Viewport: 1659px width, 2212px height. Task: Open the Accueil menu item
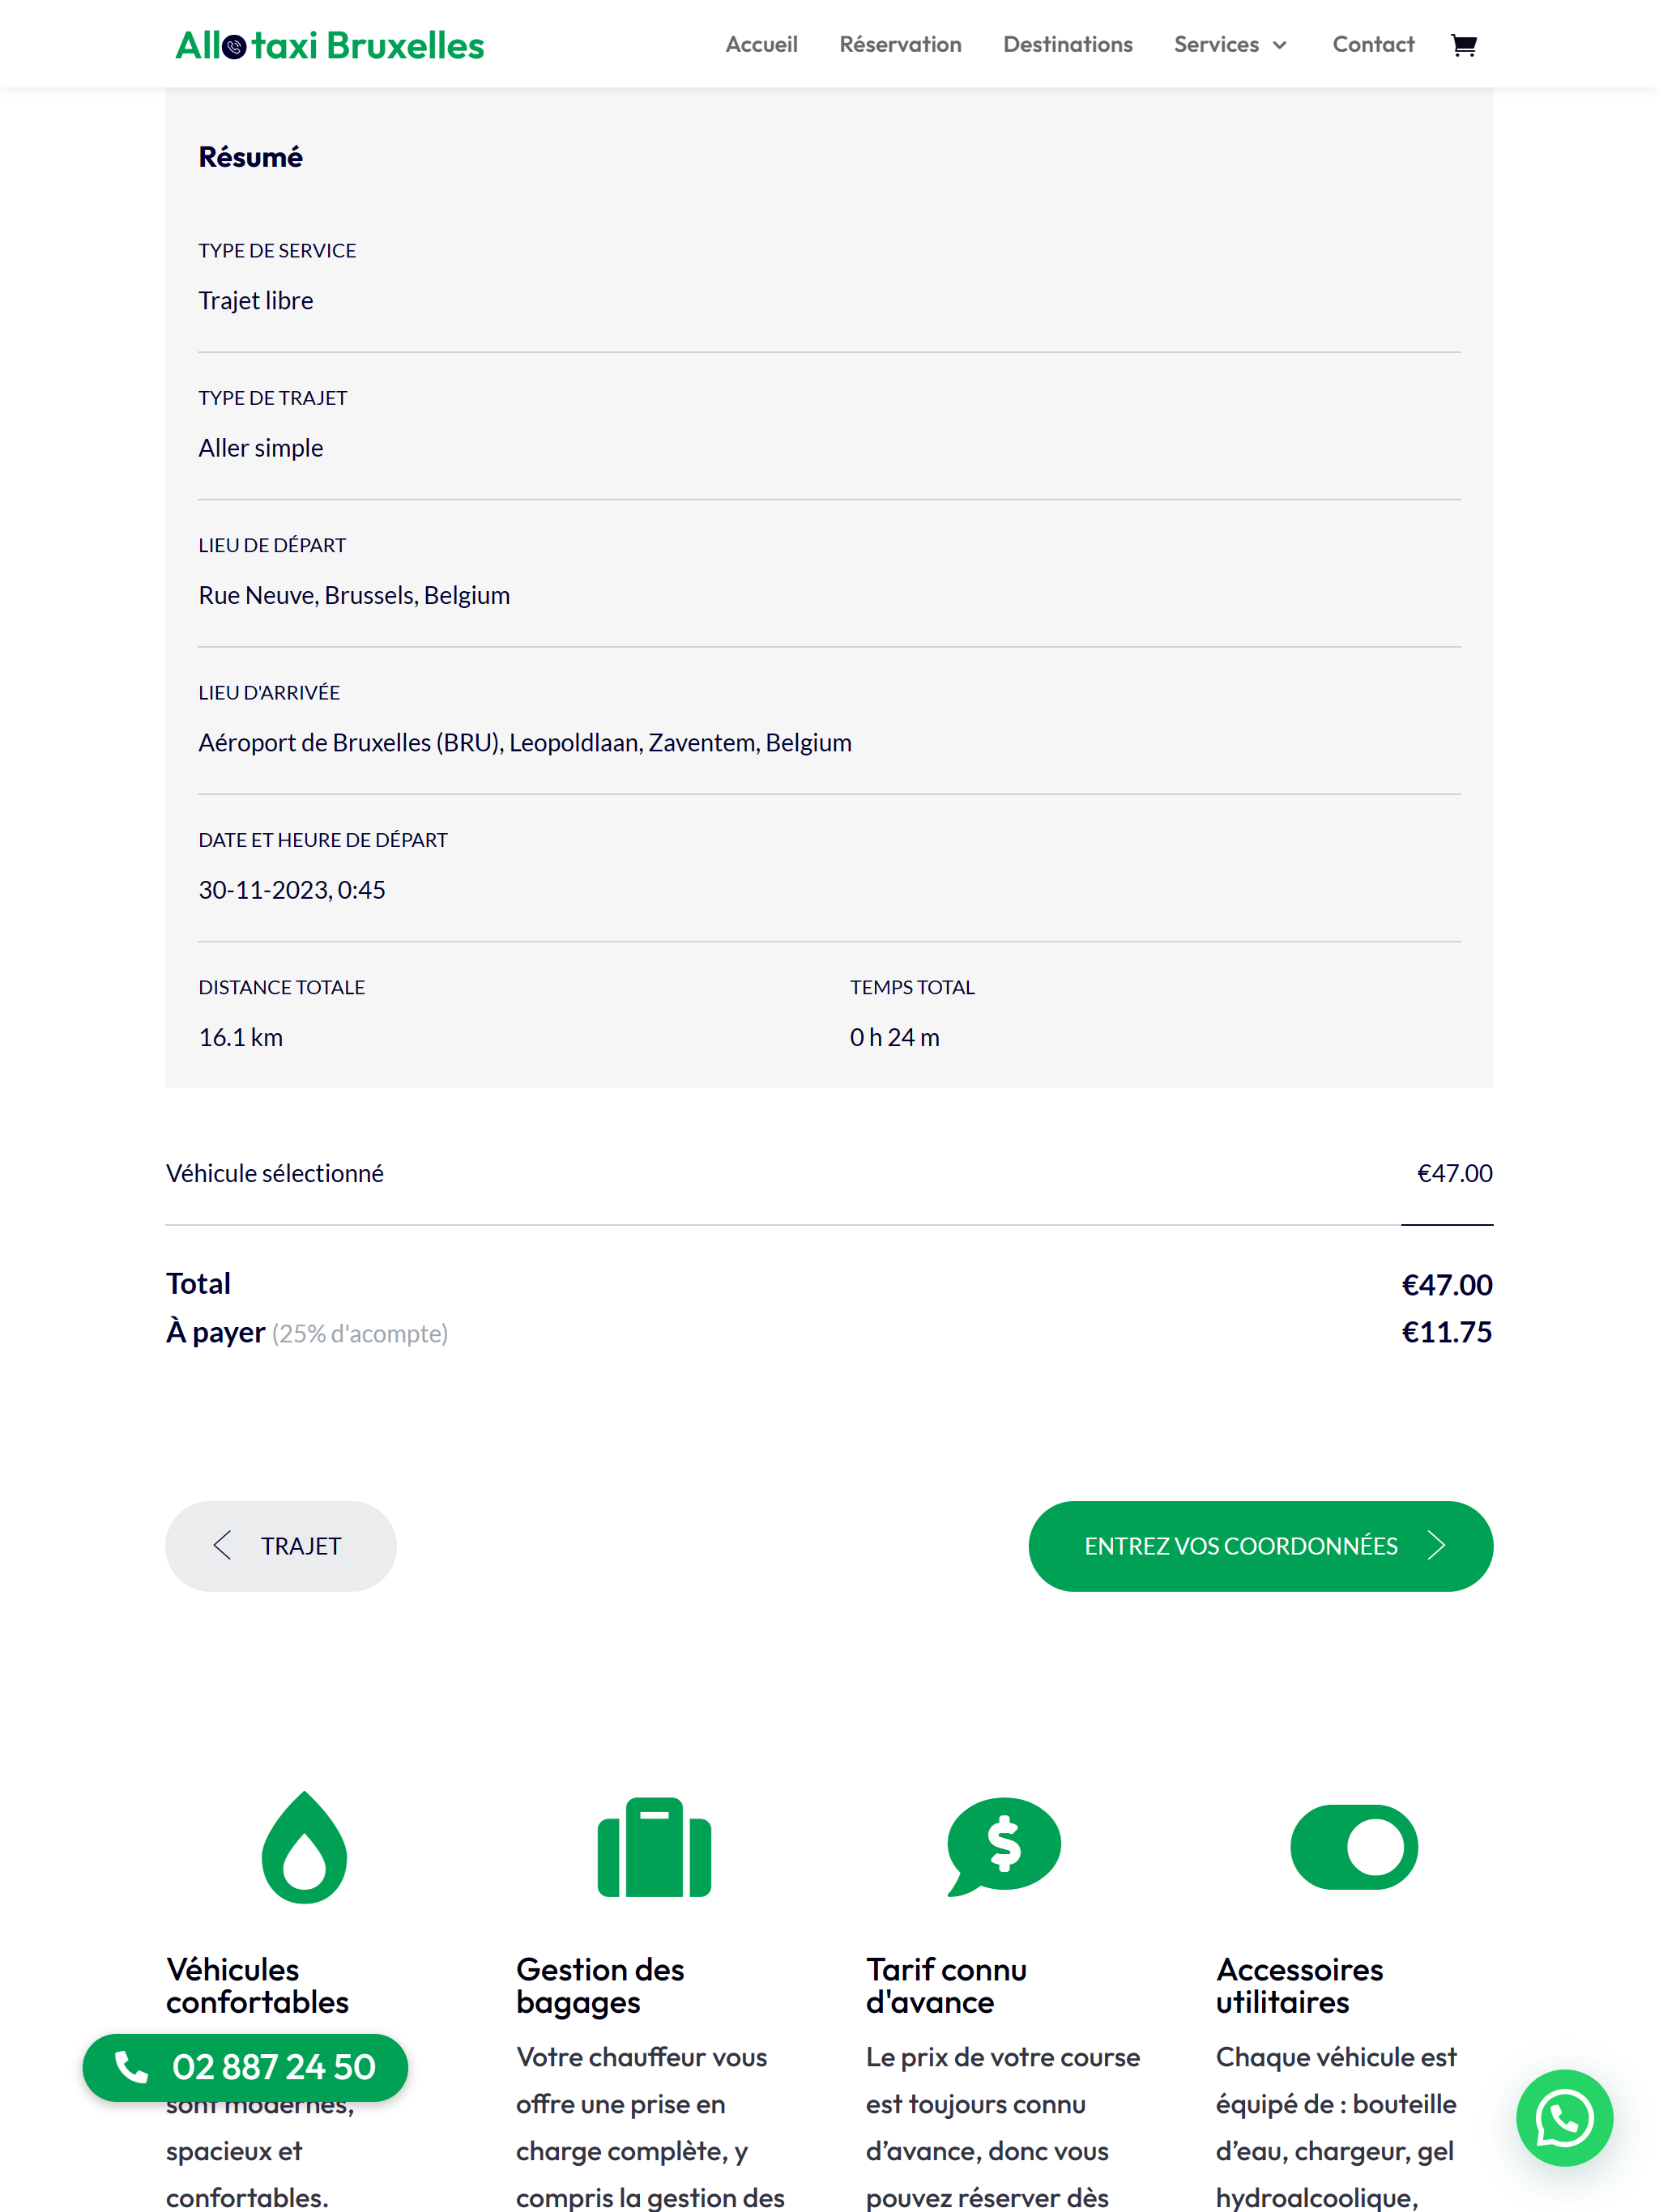(761, 45)
